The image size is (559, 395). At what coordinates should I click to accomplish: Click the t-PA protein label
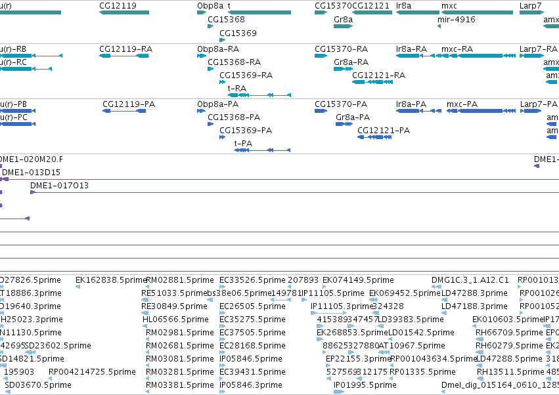pyautogui.click(x=243, y=143)
